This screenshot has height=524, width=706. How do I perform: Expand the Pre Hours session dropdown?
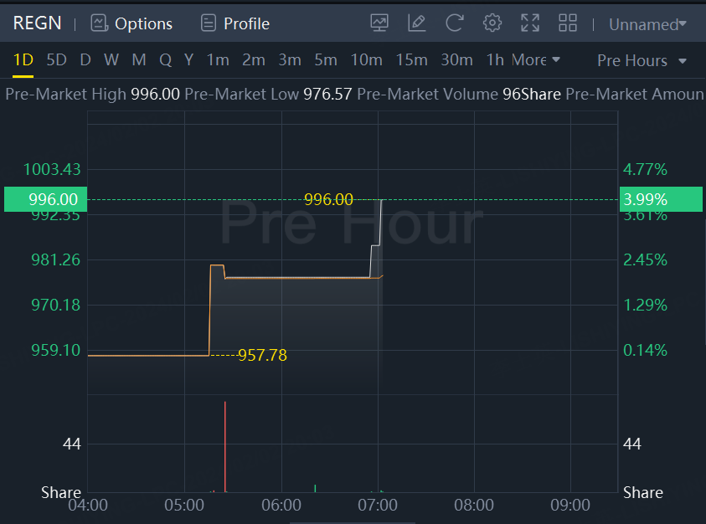pyautogui.click(x=642, y=60)
